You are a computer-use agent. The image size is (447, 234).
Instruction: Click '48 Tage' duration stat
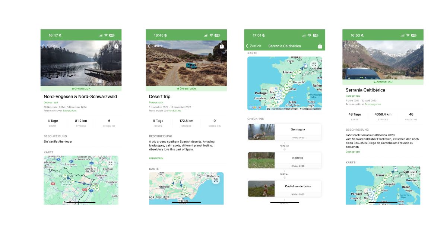[355, 114]
